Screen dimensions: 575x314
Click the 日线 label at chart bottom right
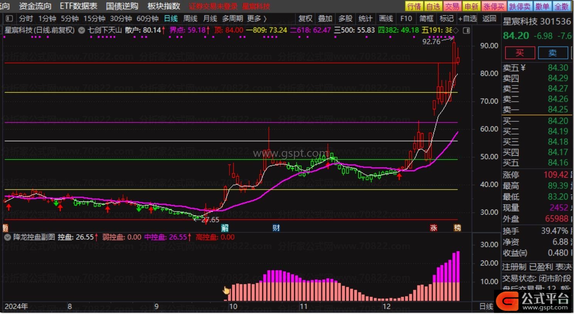coord(486,307)
